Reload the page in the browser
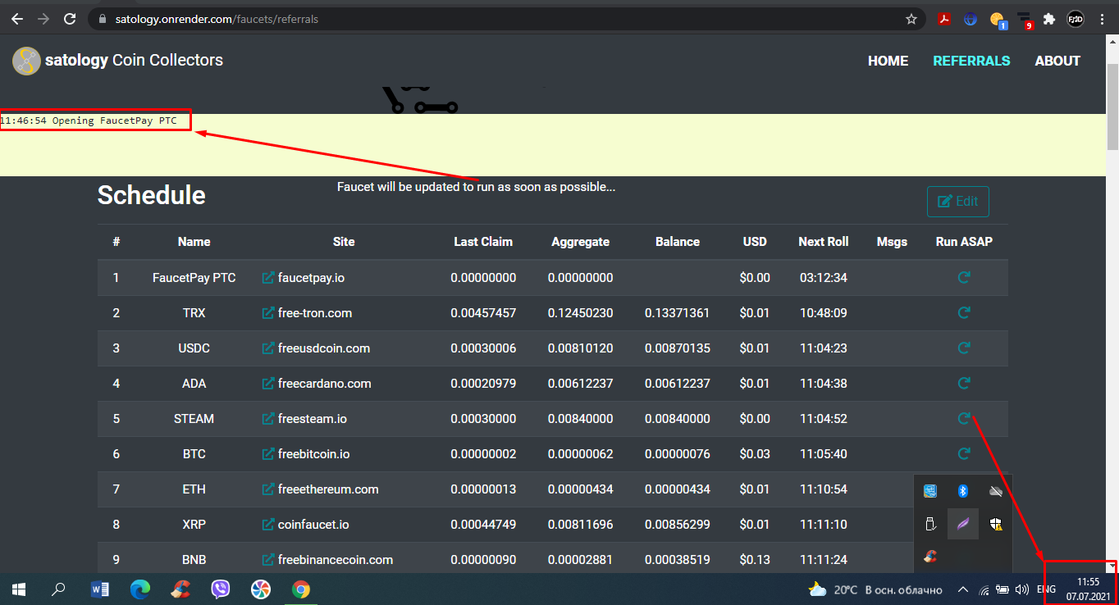 [70, 19]
